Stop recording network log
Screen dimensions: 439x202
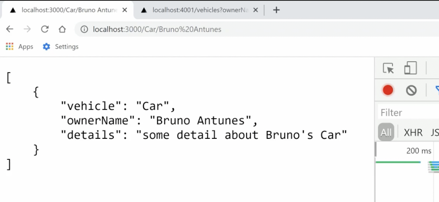[x=388, y=90]
